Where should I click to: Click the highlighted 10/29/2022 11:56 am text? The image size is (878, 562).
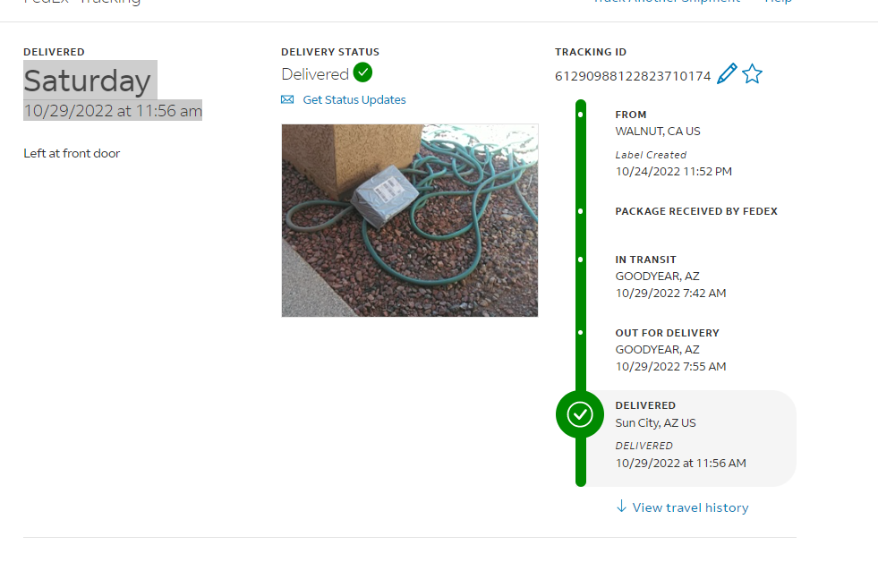pyautogui.click(x=113, y=111)
